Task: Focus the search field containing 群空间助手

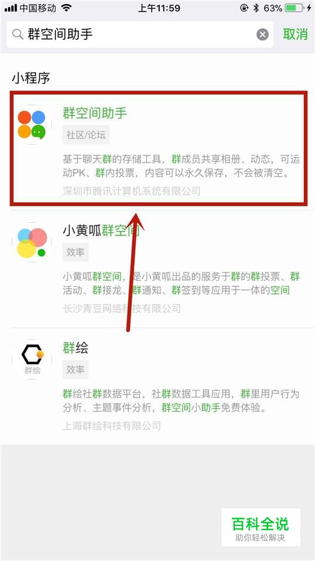Action: click(x=140, y=34)
